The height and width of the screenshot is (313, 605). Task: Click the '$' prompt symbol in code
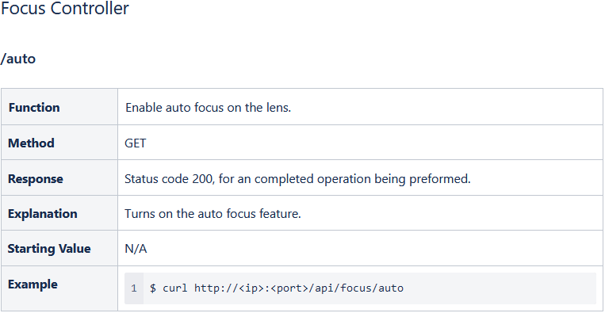153,288
